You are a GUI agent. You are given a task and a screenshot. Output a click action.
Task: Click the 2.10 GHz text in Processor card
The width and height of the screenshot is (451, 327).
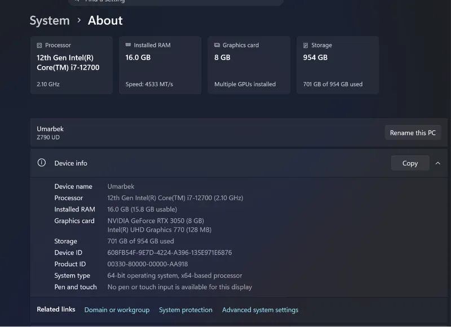click(x=48, y=84)
